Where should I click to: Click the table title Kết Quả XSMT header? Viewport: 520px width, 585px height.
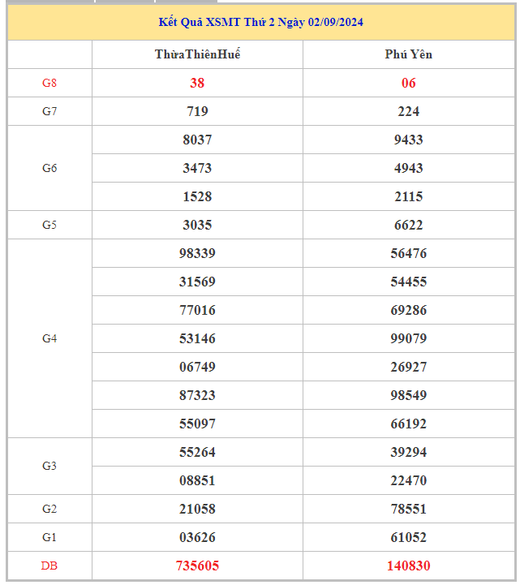coord(260,22)
